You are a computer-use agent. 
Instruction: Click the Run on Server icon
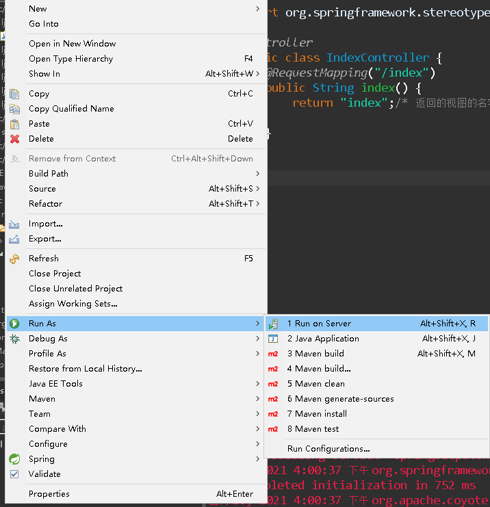pos(273,324)
